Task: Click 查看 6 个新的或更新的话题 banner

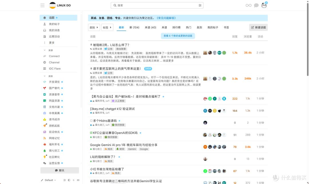Action: pyautogui.click(x=178, y=36)
